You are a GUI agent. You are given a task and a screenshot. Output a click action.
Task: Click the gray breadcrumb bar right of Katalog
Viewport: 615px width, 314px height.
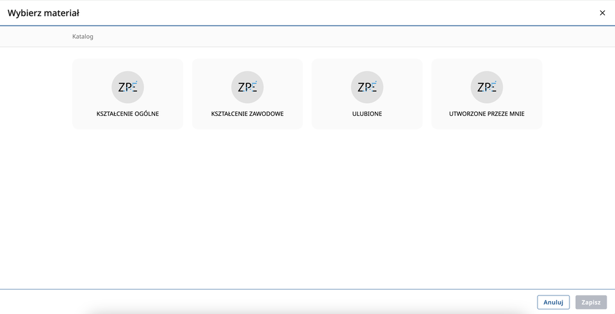[320, 37]
